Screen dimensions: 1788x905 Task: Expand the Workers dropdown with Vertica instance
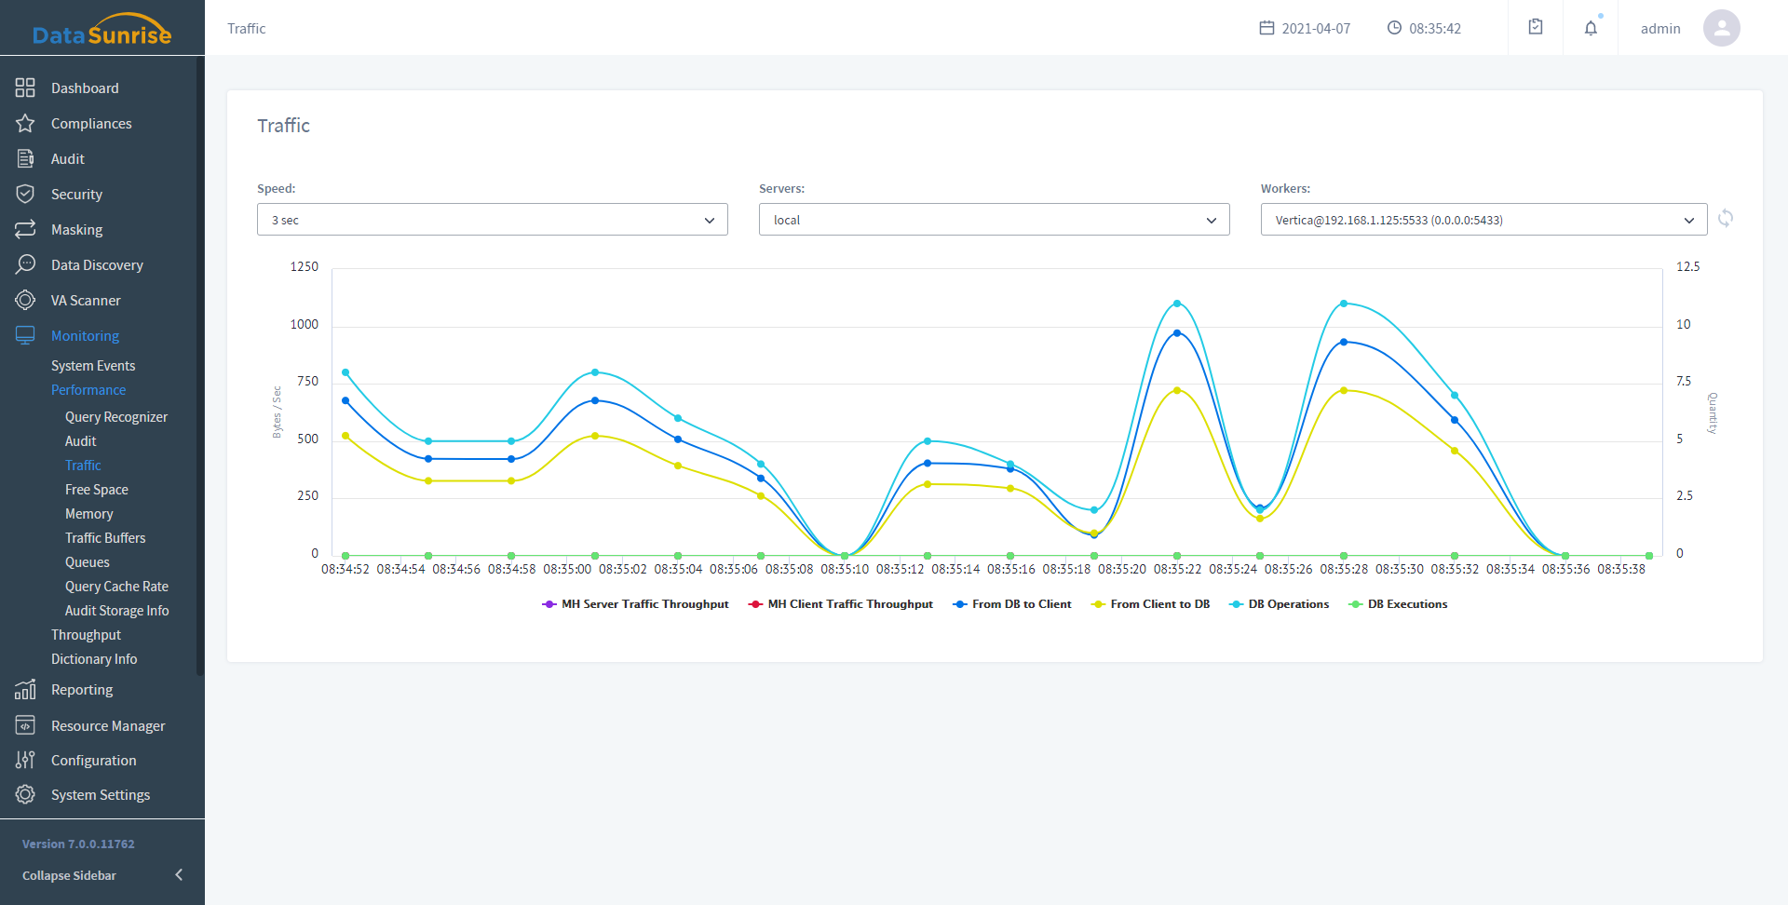1483,220
